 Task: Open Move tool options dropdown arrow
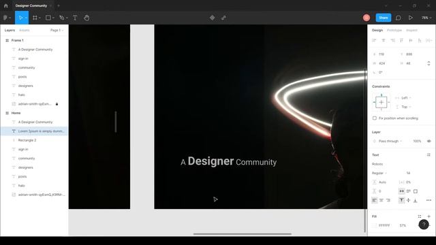click(x=26, y=18)
